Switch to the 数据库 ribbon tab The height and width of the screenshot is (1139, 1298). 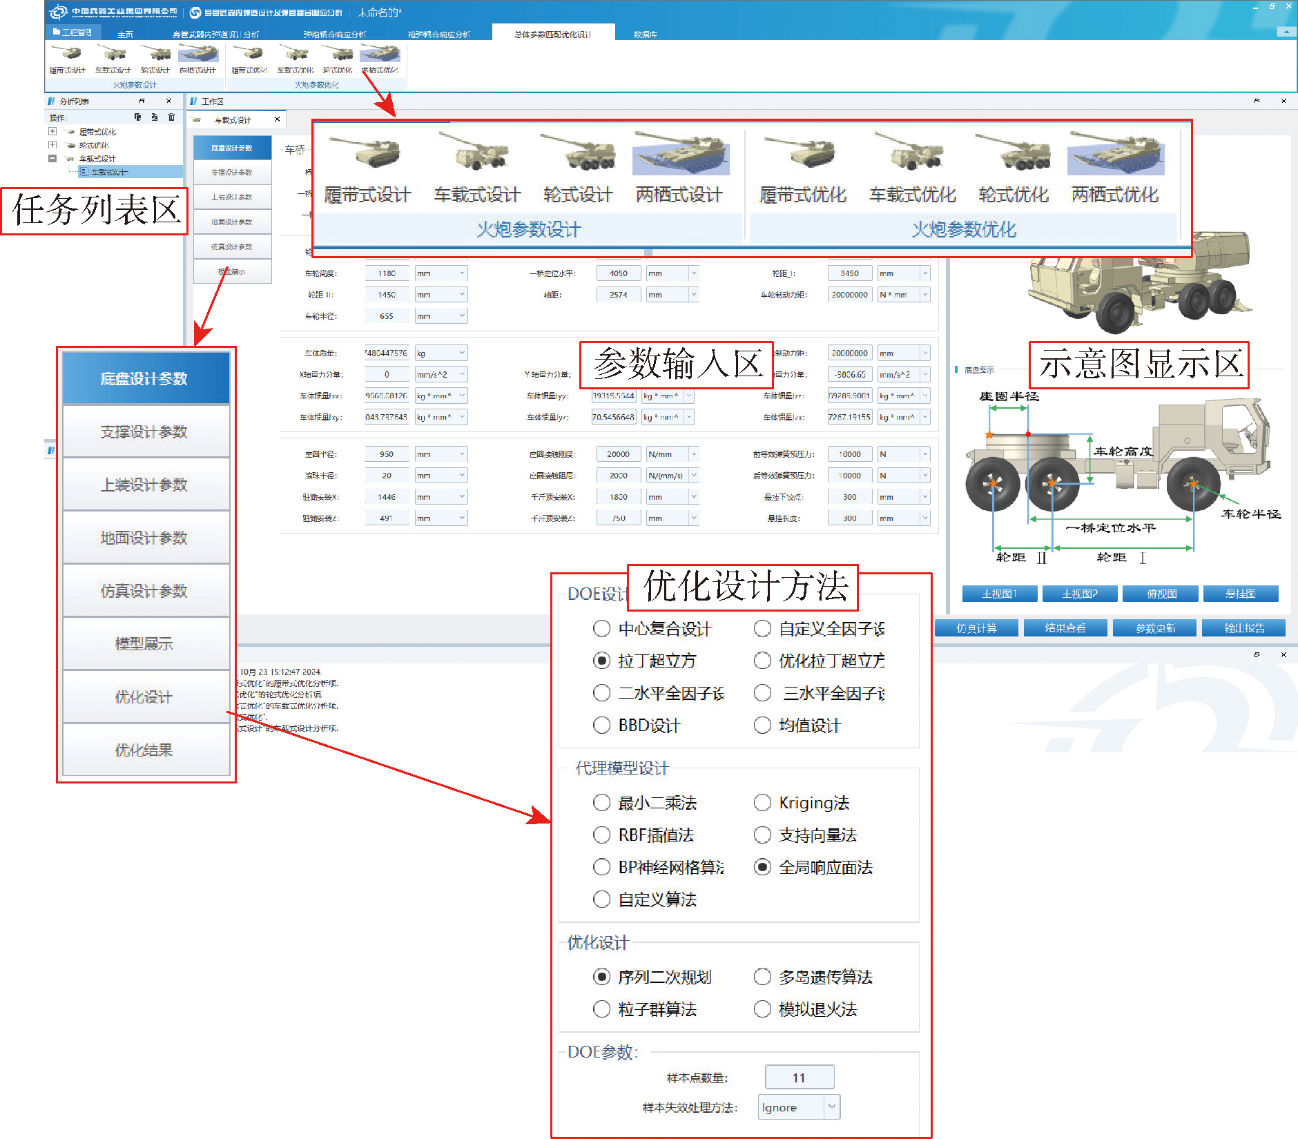pyautogui.click(x=645, y=34)
